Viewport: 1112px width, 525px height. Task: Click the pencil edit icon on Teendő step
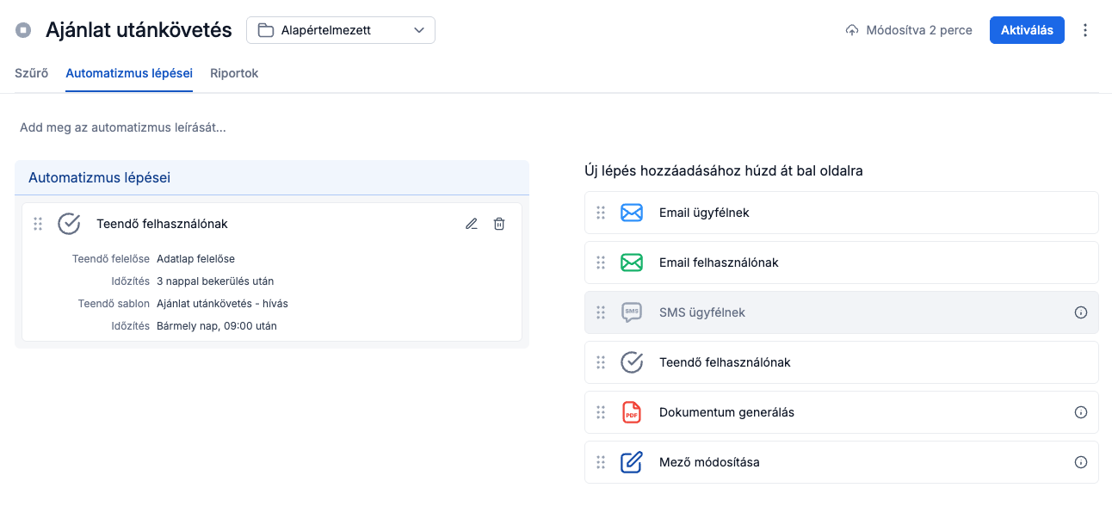tap(471, 224)
